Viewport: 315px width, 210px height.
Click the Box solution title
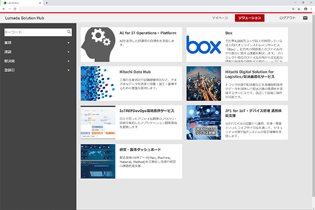click(x=229, y=33)
